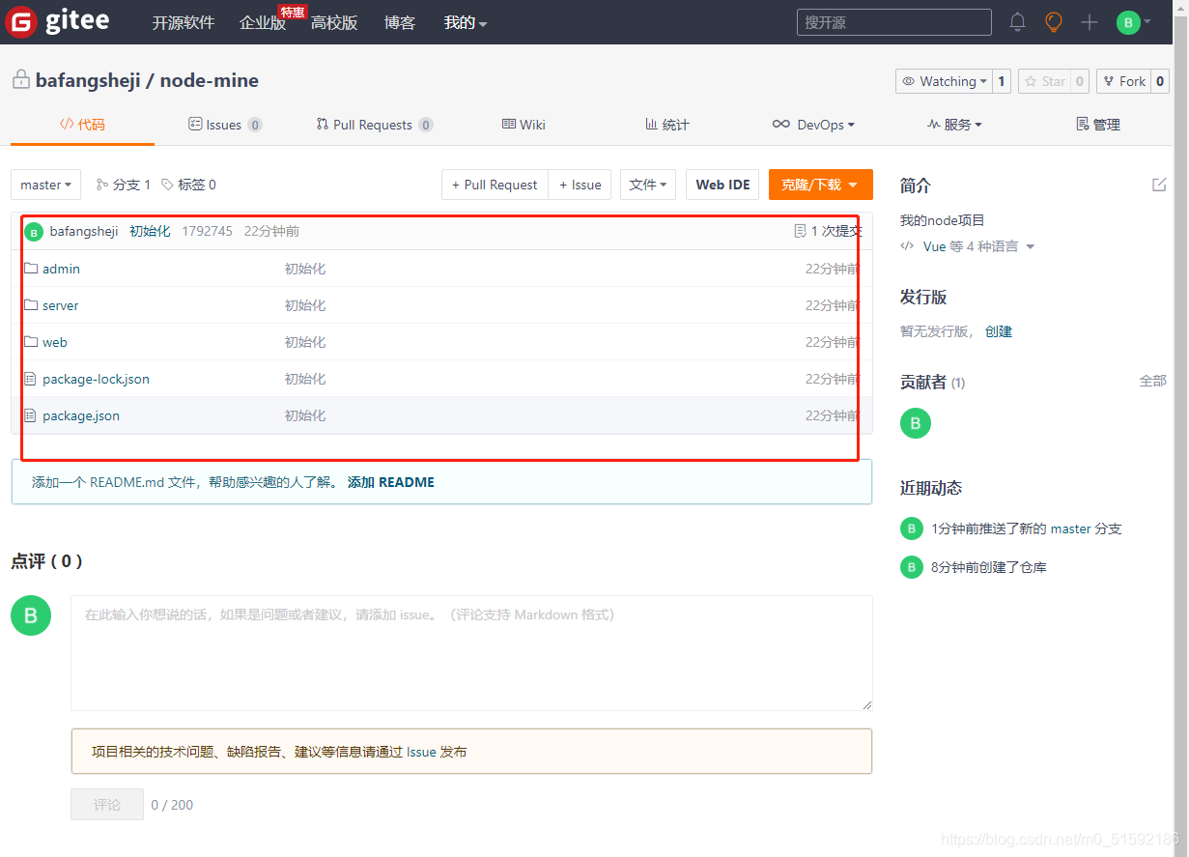Open 高校版 in the top navigation

tap(334, 22)
